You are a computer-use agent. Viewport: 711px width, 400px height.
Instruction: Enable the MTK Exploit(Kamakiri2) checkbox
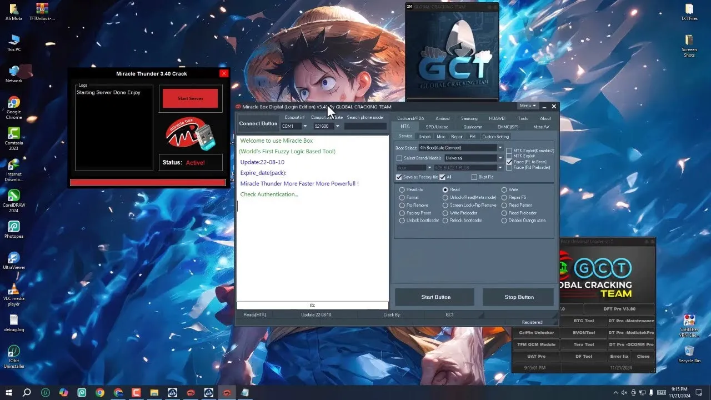[x=509, y=151]
